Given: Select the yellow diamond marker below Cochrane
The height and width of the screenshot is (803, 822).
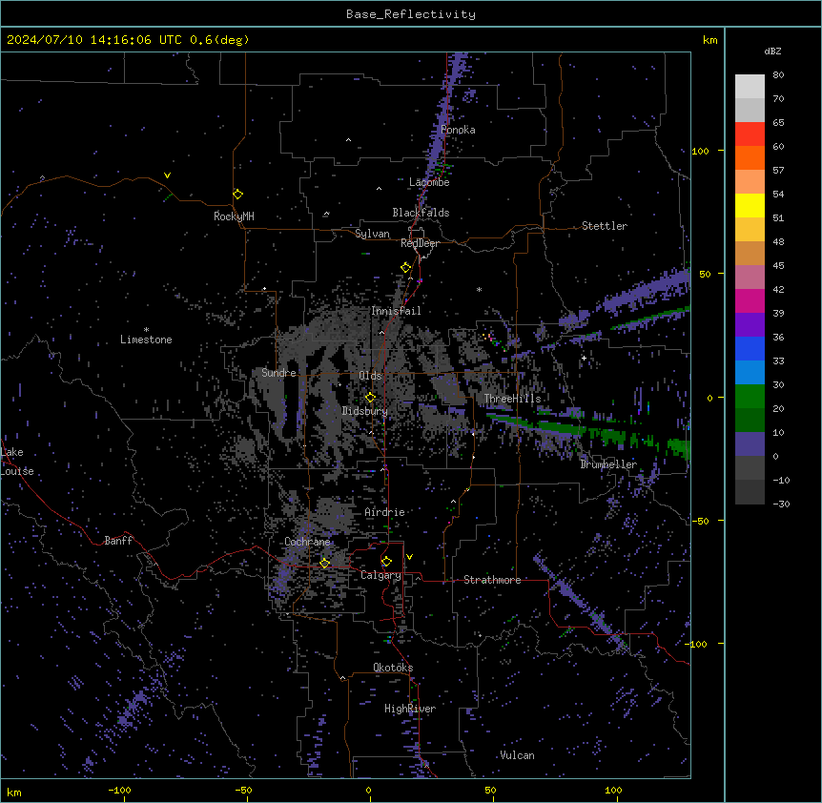Looking at the screenshot, I should tap(324, 563).
